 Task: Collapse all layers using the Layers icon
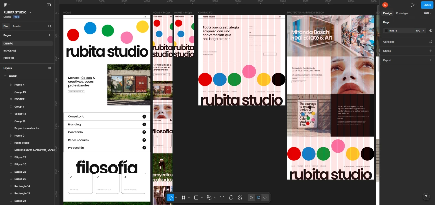tap(50, 68)
